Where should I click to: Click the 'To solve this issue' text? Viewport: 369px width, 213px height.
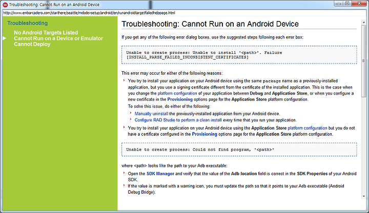pyautogui.click(x=169, y=106)
